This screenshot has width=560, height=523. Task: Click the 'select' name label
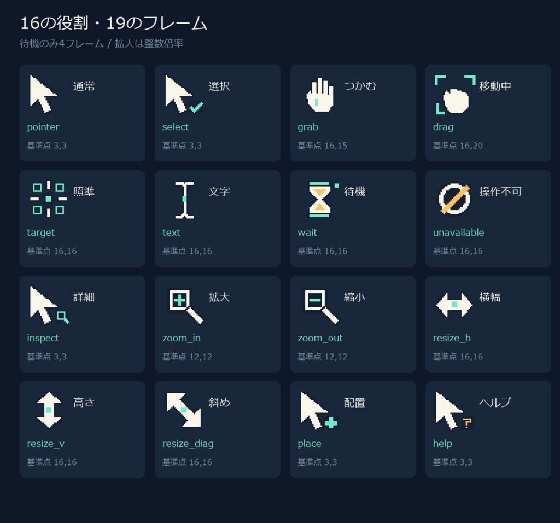(176, 127)
